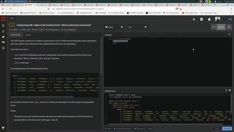This screenshot has height=132, width=234.
Task: Toggle dark mode with the moon icon
Action: tap(194, 19)
